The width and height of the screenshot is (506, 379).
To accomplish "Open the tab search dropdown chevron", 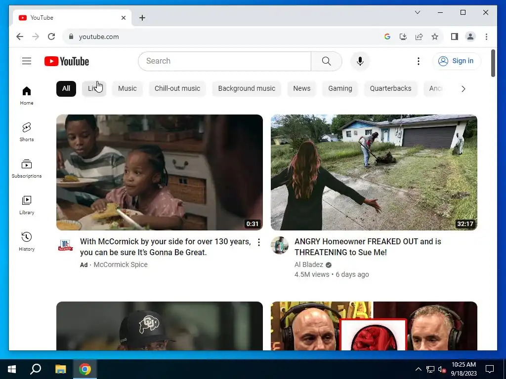I will point(417,12).
